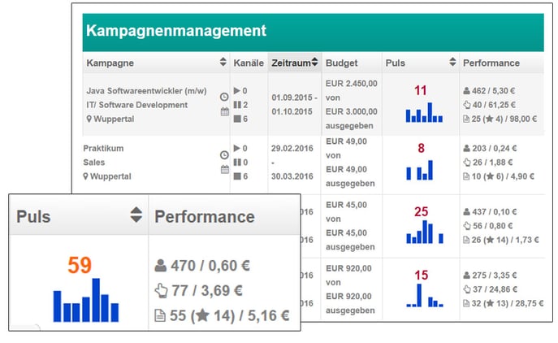Click the Kampagnenmanagement title

[176, 31]
